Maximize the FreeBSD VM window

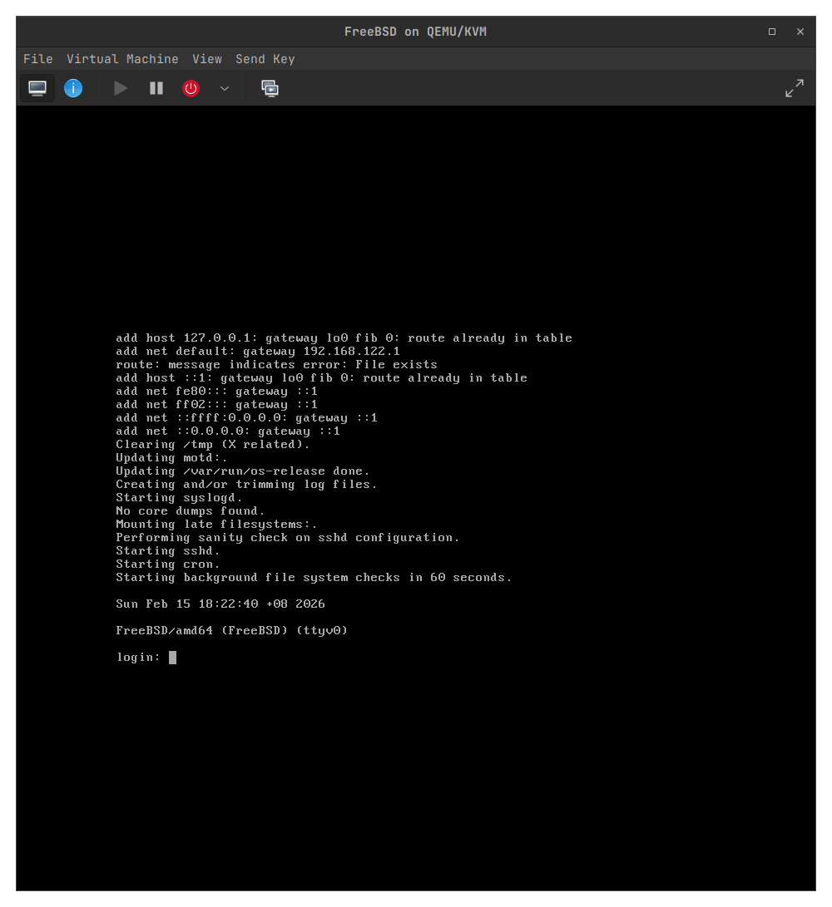click(x=772, y=32)
